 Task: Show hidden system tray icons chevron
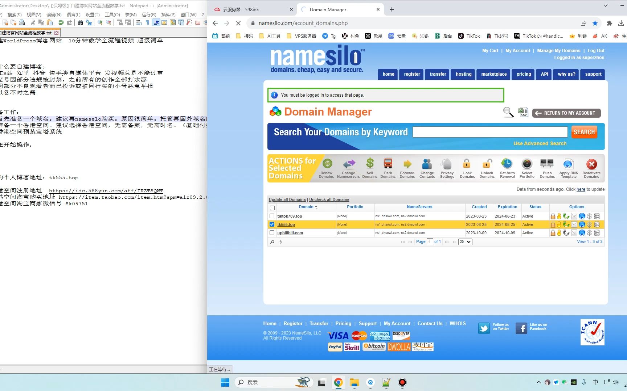(538, 382)
